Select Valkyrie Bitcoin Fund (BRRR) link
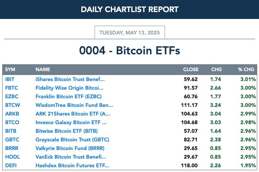Viewport: 259px width, 172px height. [70, 148]
